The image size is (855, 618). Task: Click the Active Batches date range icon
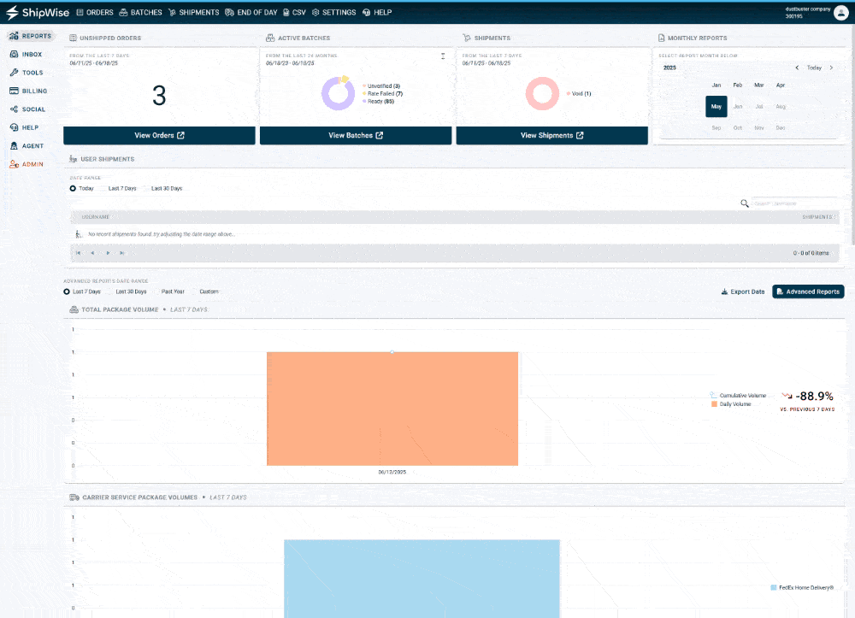[x=443, y=56]
